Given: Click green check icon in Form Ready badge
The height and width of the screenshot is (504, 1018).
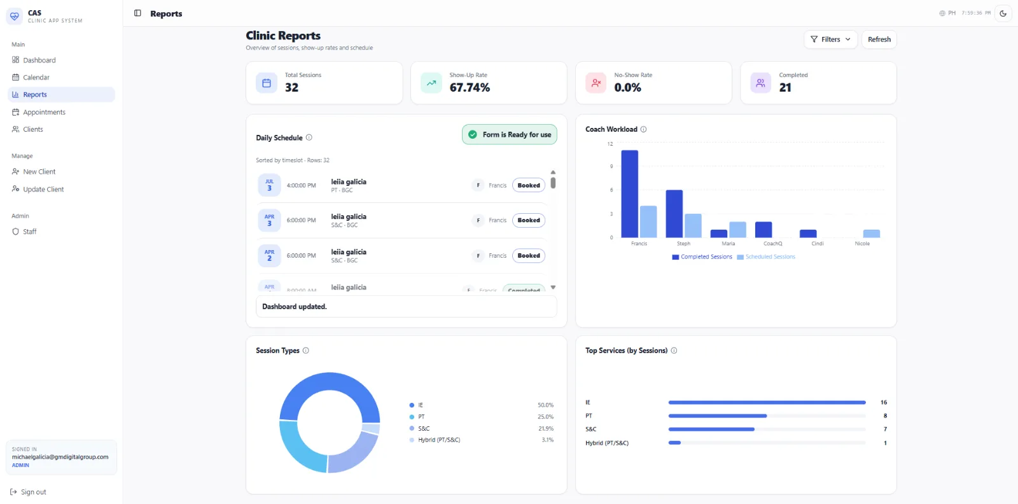Looking at the screenshot, I should pos(473,134).
